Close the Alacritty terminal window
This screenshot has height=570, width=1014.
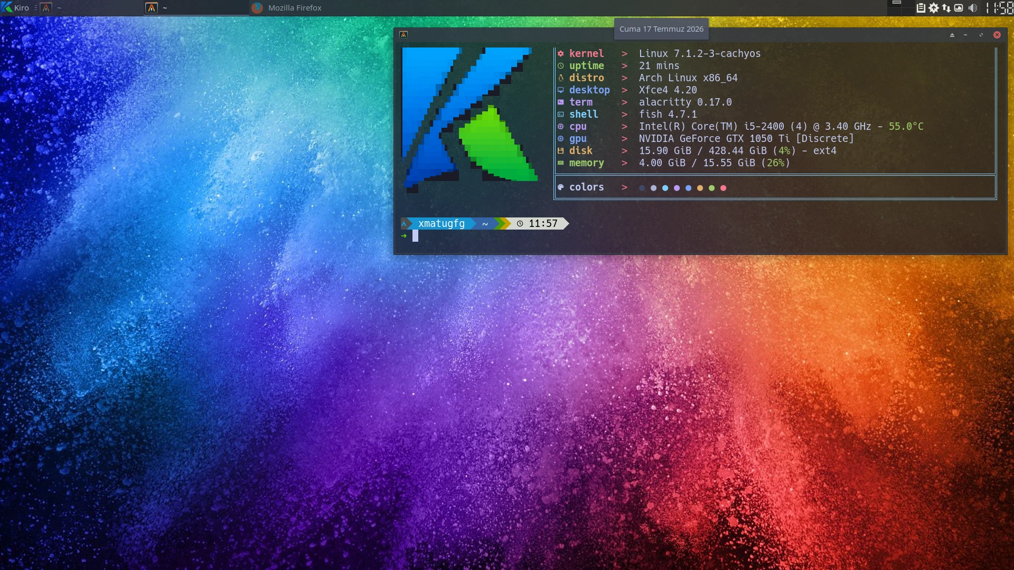[x=997, y=35]
